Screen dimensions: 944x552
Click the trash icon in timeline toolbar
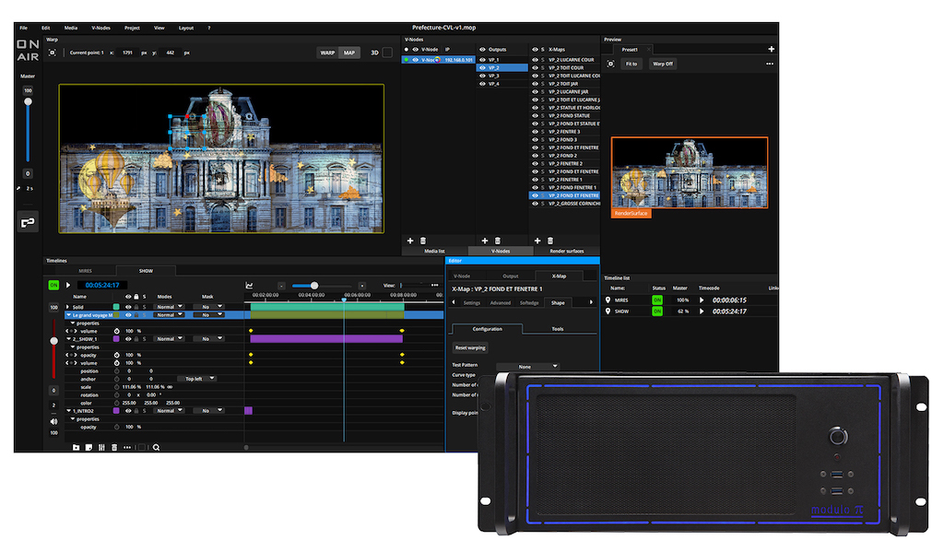click(x=113, y=448)
